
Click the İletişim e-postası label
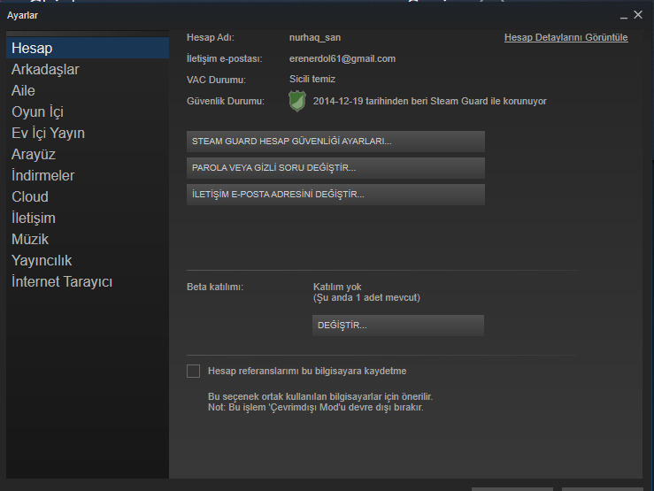coord(225,58)
